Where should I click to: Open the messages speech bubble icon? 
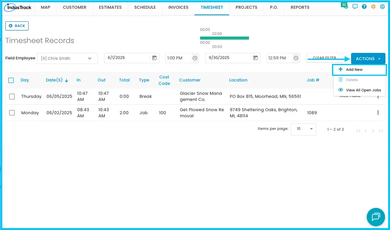pos(355,7)
